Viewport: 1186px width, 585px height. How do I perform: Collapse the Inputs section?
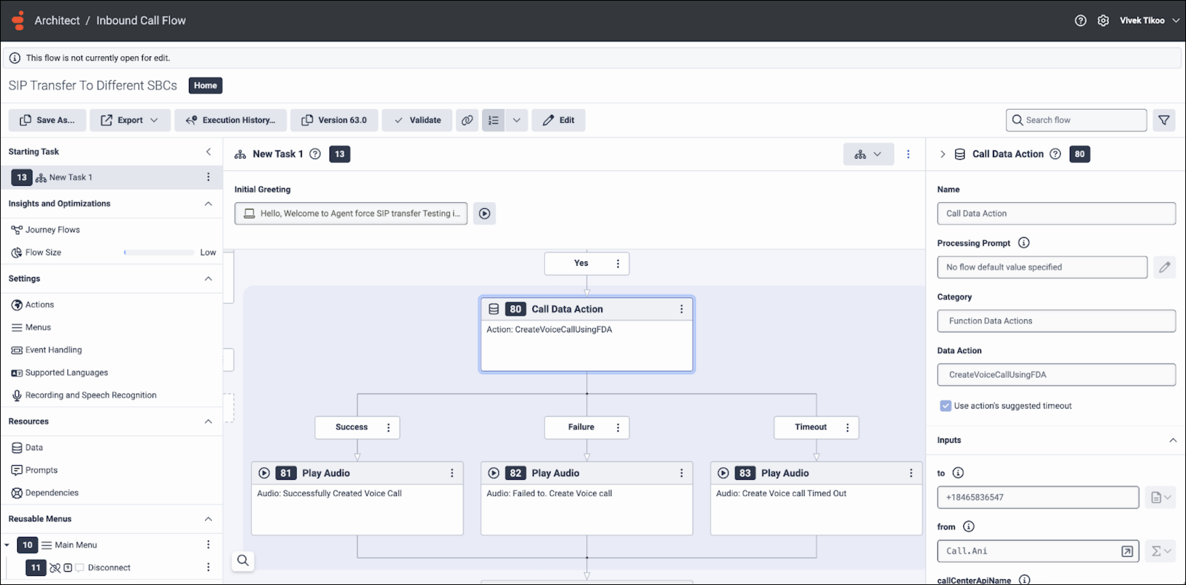[1173, 440]
